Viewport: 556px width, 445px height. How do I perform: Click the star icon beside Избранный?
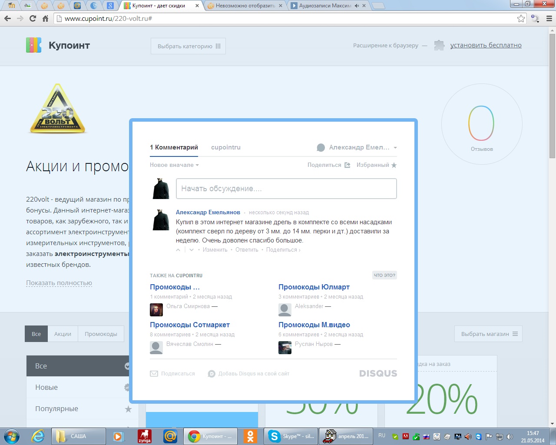coord(394,165)
